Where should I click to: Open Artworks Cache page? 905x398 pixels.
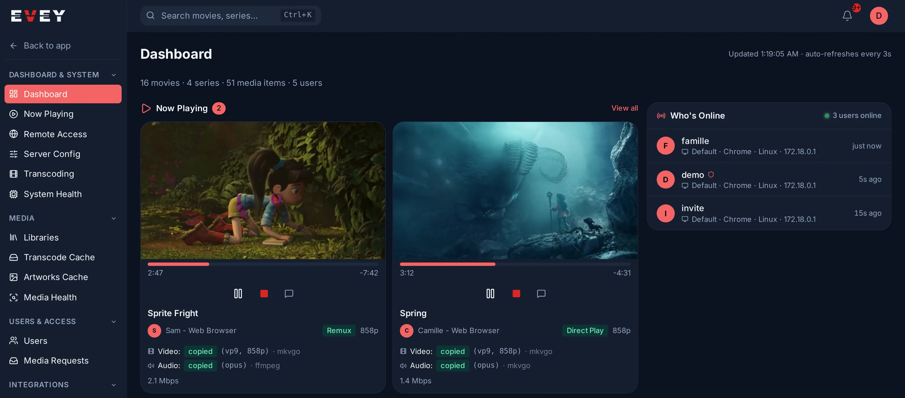pos(63,277)
